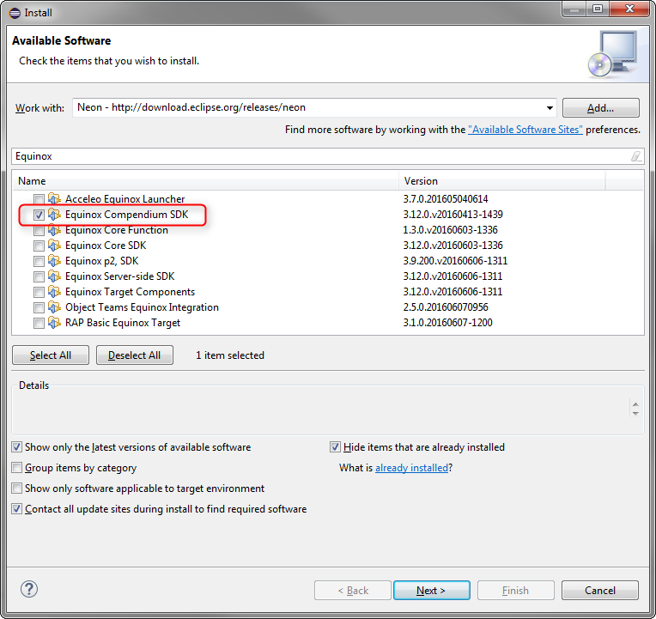Open the Work with site dropdown arrow
The image size is (656, 619).
point(550,108)
